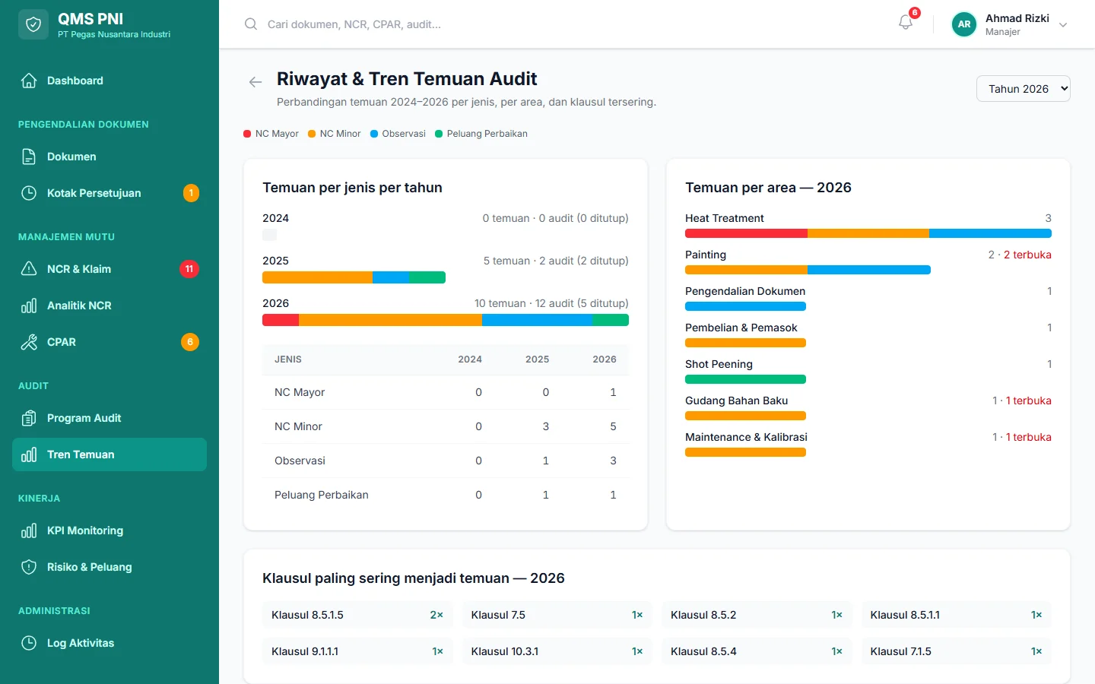Click the Observasi legend item
The image size is (1095, 684).
click(398, 134)
